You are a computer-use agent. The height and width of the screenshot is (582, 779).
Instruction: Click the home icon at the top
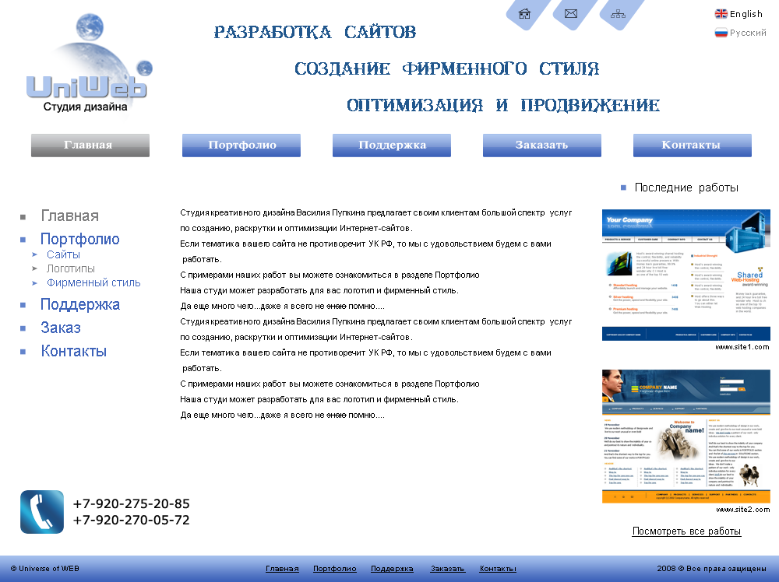click(x=525, y=13)
